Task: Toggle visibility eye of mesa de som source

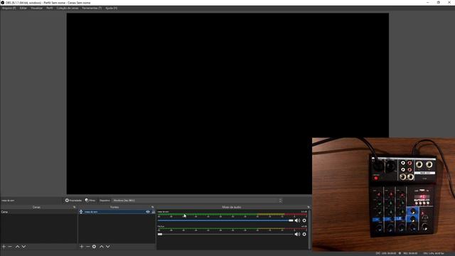Action: (x=148, y=212)
